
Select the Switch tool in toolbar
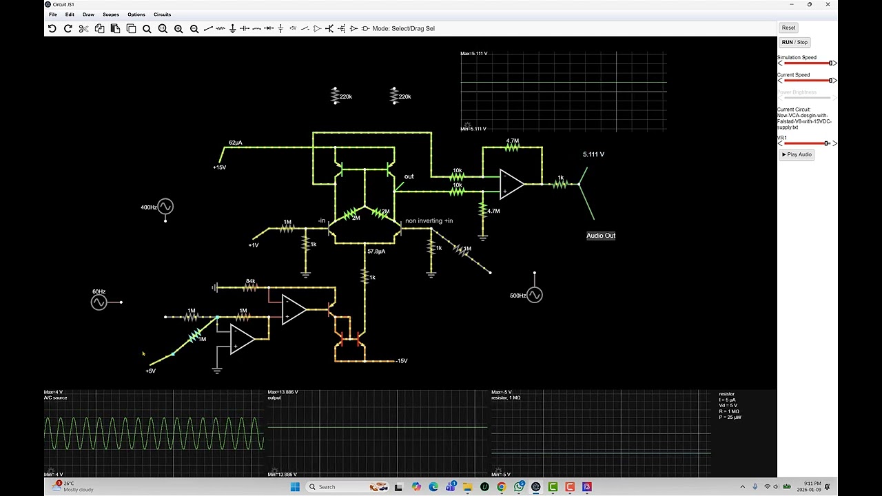305,28
